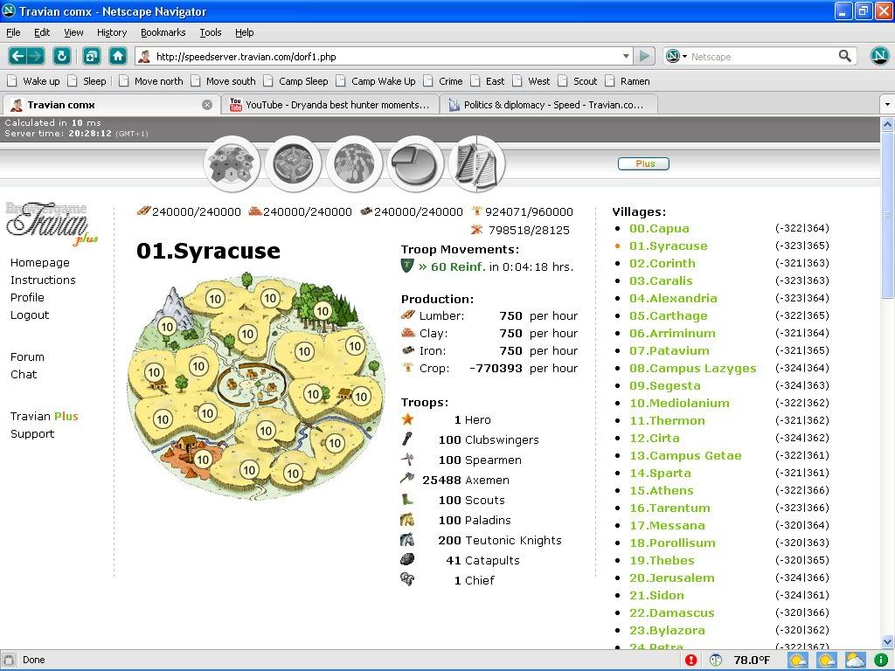Click the page scrollbar up arrow
Screen dimensions: 895x671
(887, 124)
